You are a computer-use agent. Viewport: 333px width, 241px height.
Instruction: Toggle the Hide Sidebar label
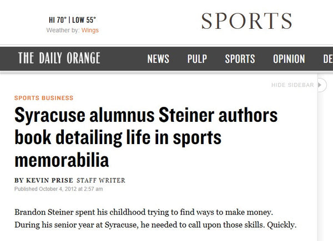[x=292, y=85]
